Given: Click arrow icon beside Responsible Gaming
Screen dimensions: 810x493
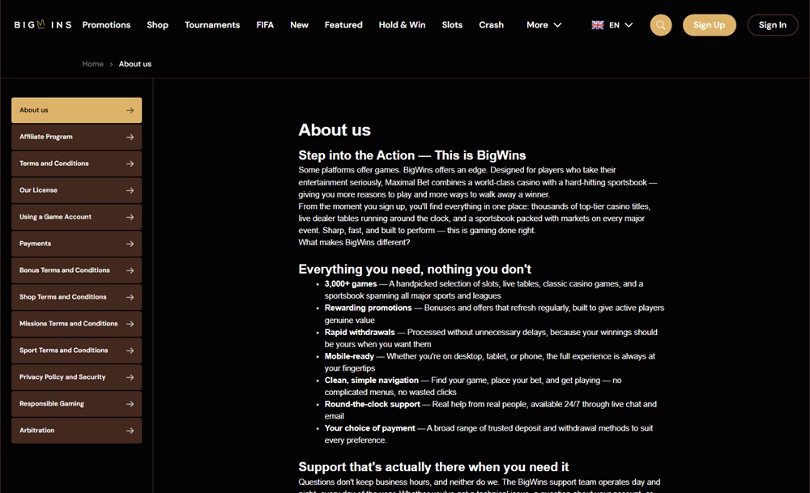Looking at the screenshot, I should tap(130, 404).
